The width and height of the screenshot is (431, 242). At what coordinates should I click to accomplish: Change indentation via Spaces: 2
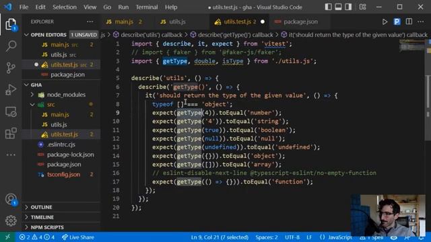pyautogui.click(x=267, y=237)
